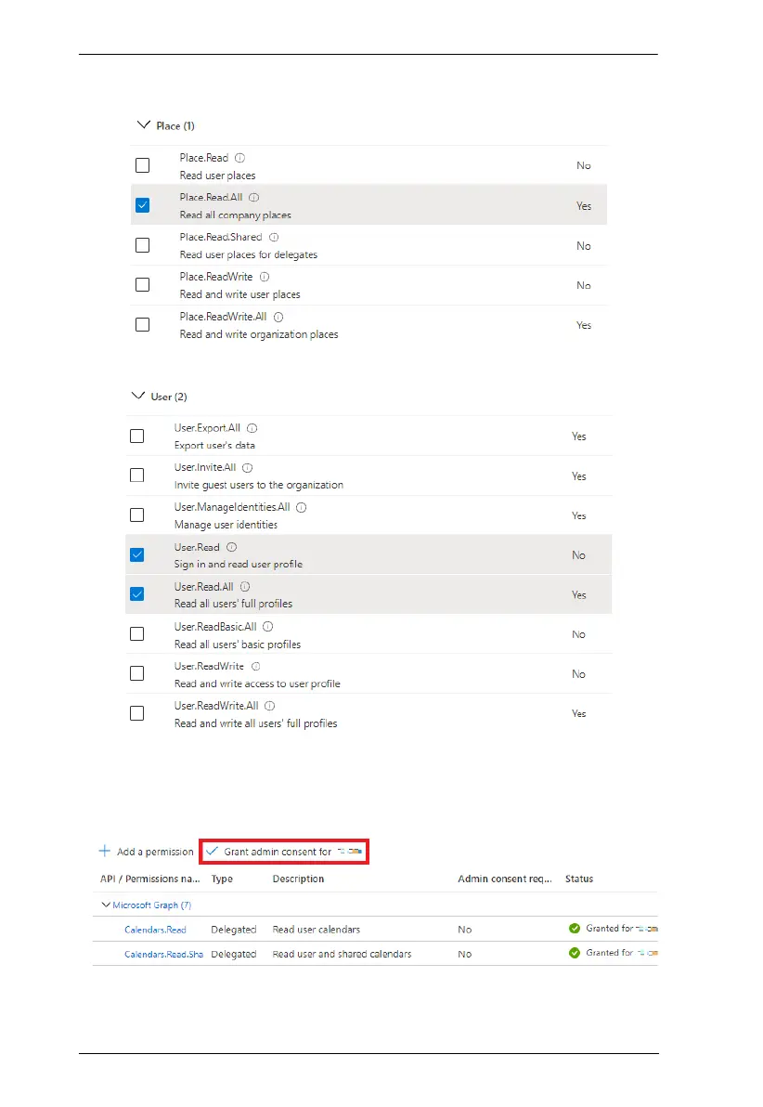Collapse the Place (1) permission group

142,124
